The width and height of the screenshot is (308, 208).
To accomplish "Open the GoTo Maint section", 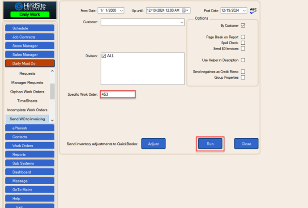I will point(30,190).
